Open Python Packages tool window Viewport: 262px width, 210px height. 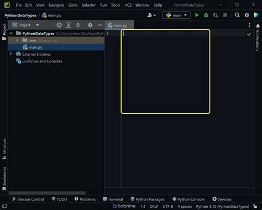[148, 199]
